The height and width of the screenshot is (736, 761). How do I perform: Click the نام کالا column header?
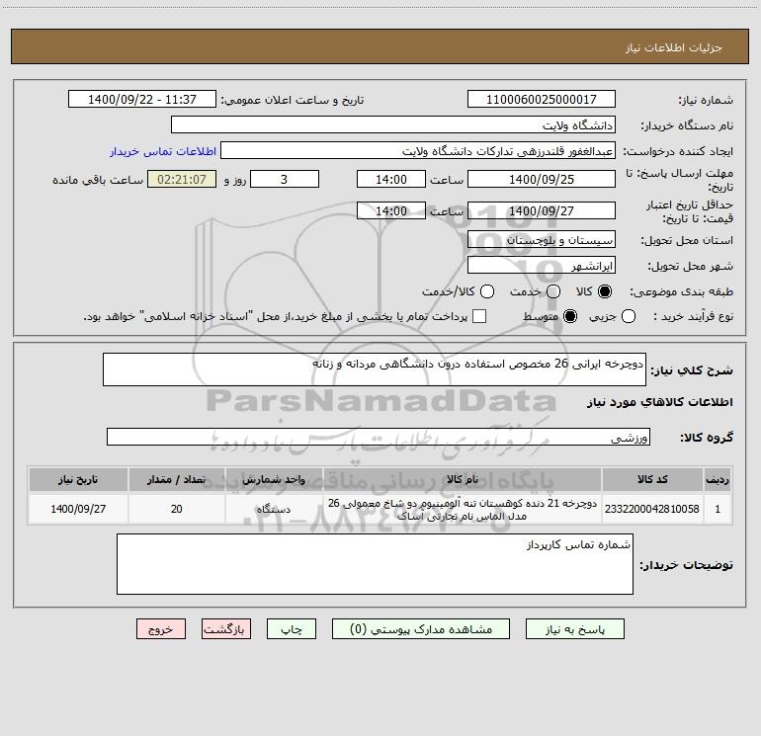point(463,479)
